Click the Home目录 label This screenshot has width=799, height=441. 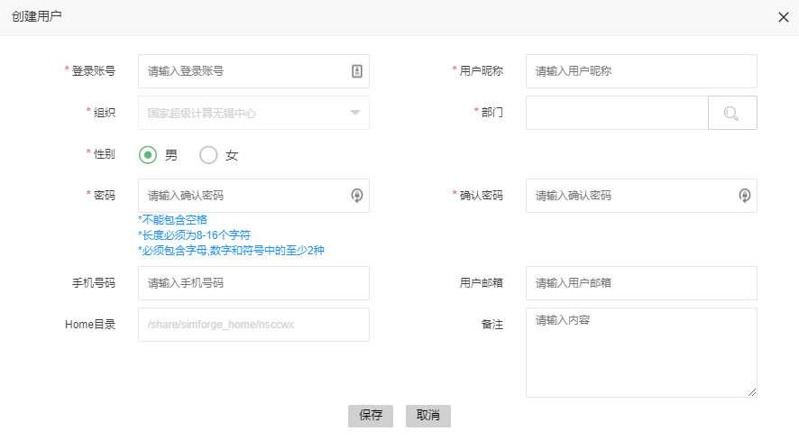90,325
